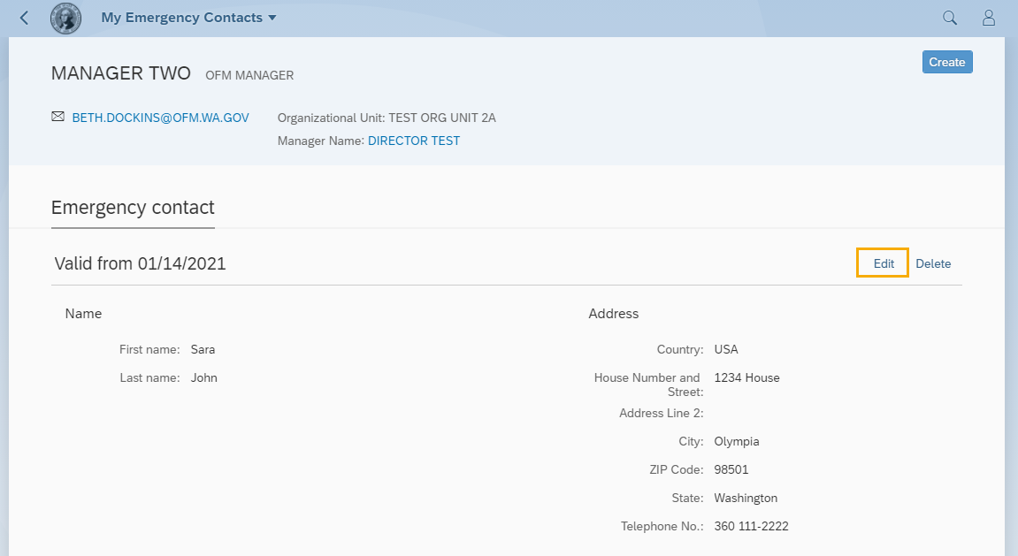Open the BETH.DOCKINS@OFM.WA.GOV email link
Image resolution: width=1018 pixels, height=556 pixels.
point(160,118)
